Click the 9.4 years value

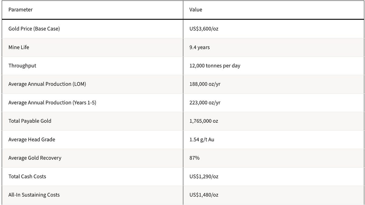(200, 47)
